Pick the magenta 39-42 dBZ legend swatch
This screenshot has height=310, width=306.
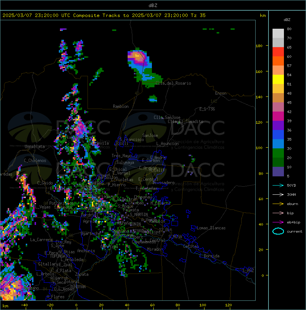[x=278, y=116]
